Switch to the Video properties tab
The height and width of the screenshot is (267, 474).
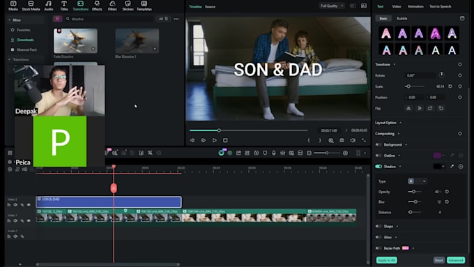point(397,6)
